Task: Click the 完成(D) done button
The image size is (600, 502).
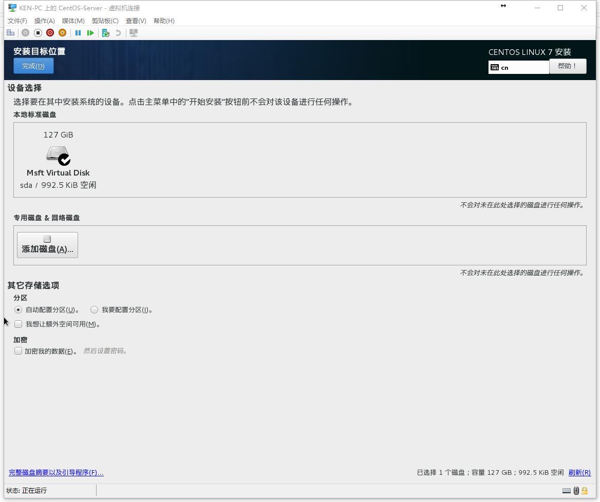Action: point(33,66)
